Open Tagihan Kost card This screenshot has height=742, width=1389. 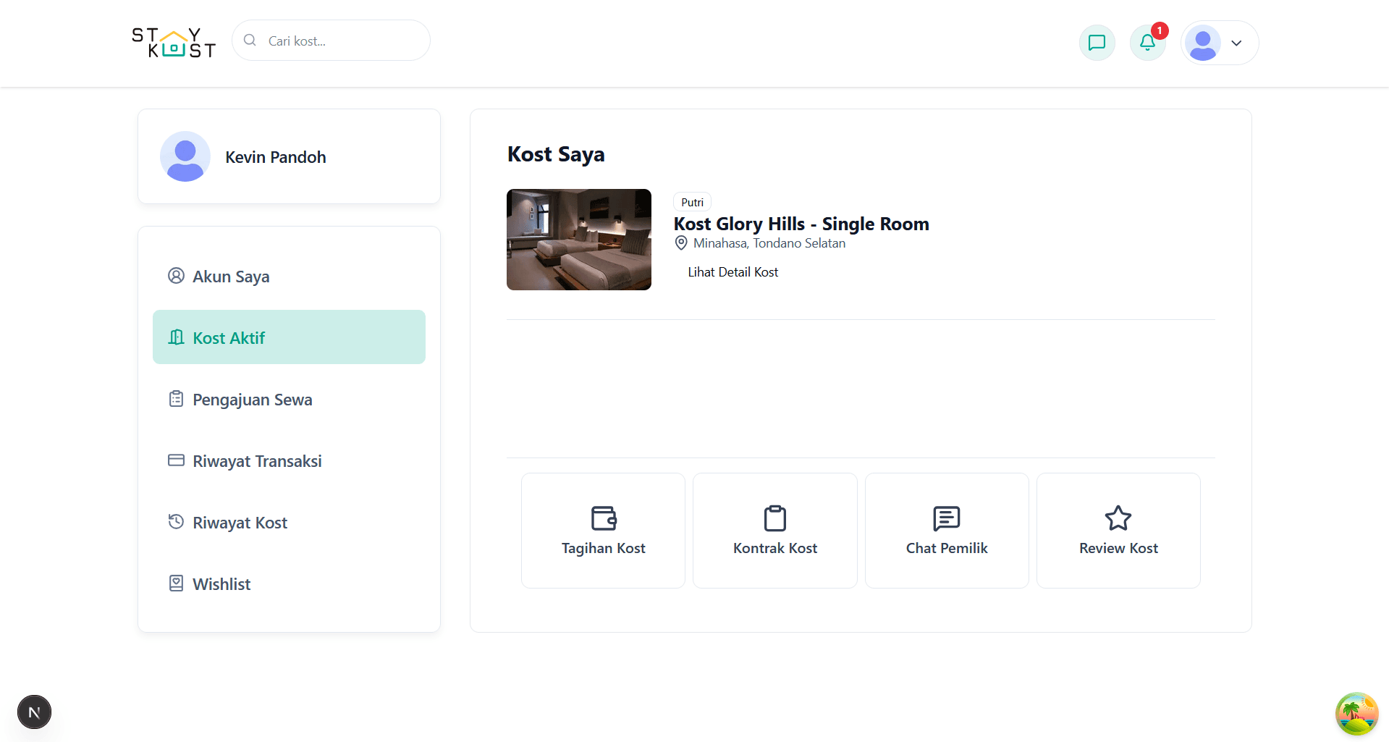click(x=604, y=531)
